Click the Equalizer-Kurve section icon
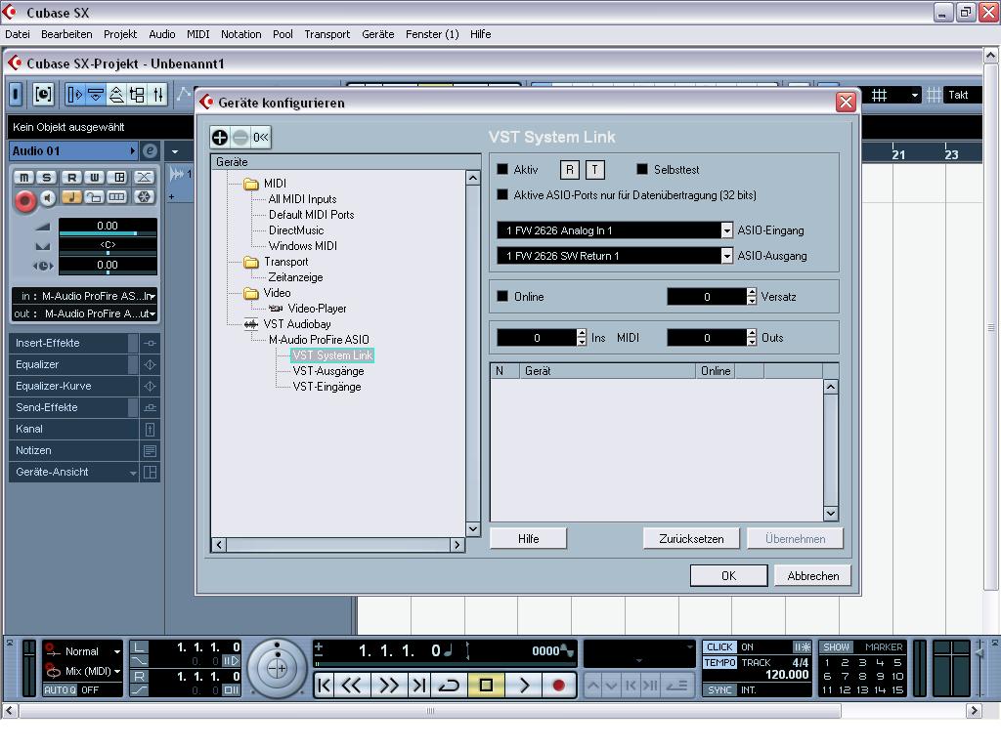 point(150,387)
